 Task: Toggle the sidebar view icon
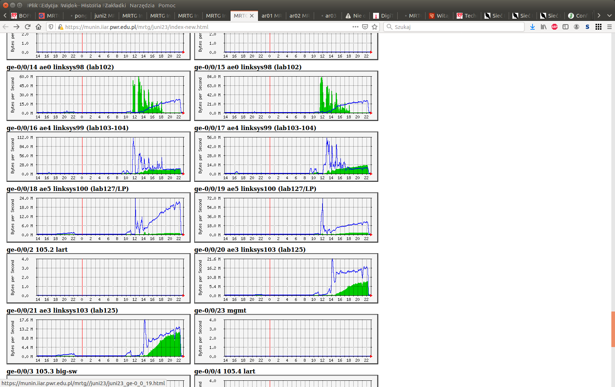pyautogui.click(x=566, y=27)
